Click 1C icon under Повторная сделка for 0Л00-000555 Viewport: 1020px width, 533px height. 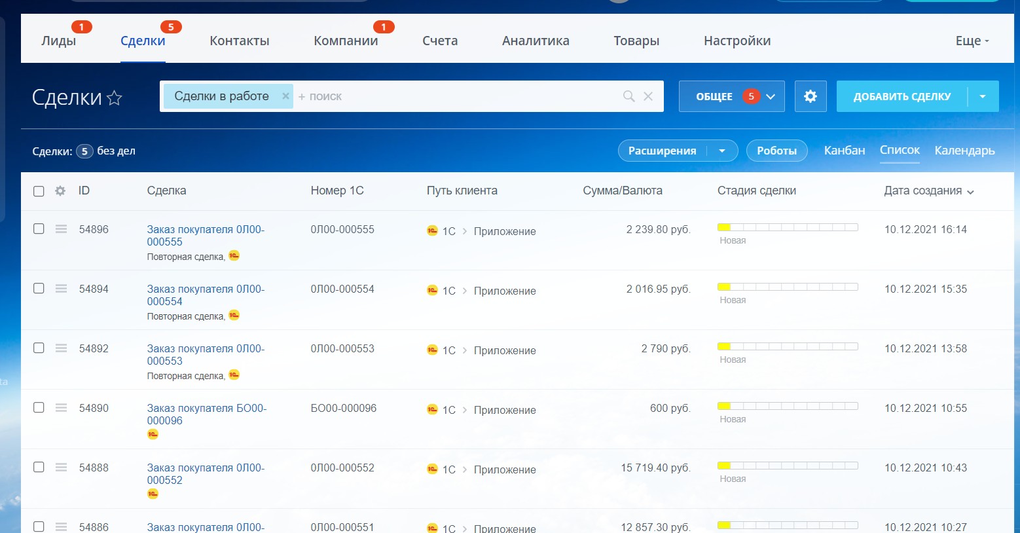[234, 255]
